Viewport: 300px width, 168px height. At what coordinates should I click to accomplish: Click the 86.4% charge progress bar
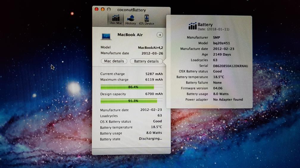pos(132,87)
